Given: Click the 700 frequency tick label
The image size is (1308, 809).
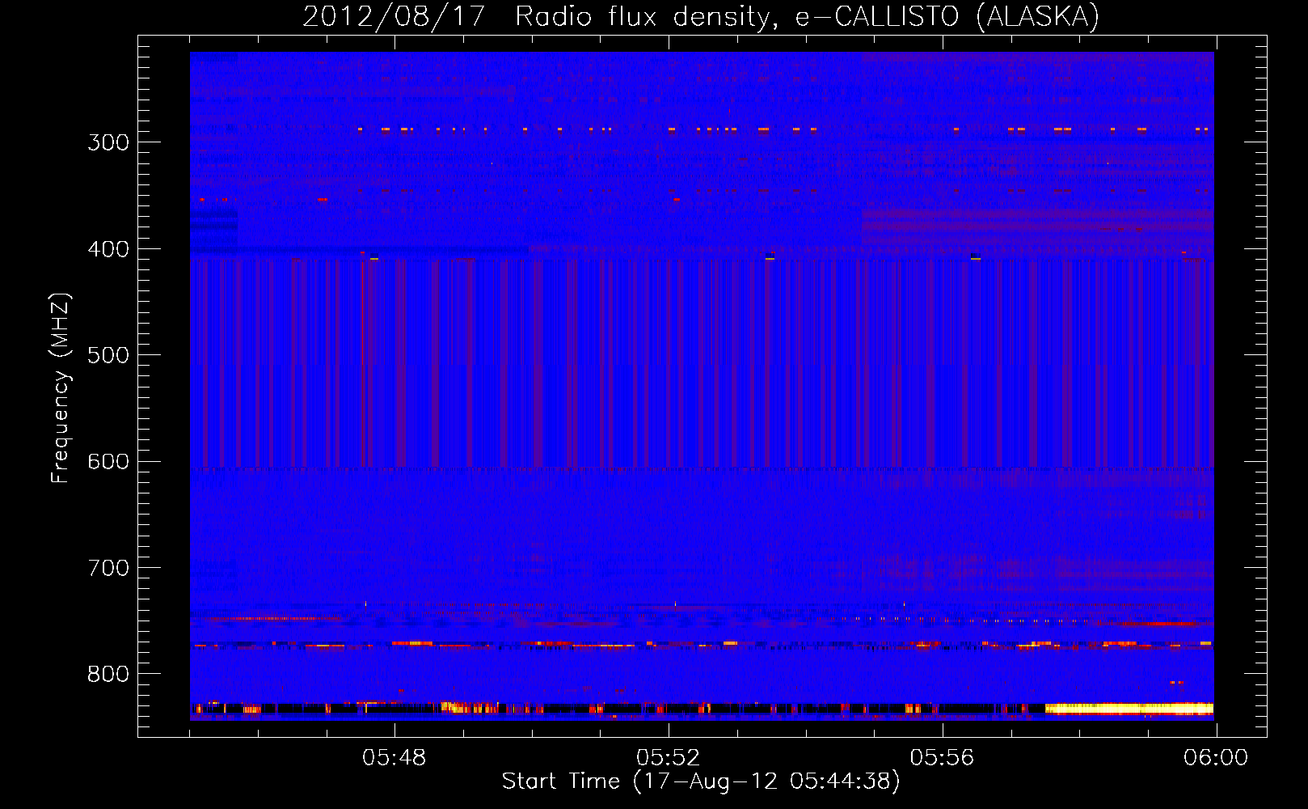Looking at the screenshot, I should 108,568.
